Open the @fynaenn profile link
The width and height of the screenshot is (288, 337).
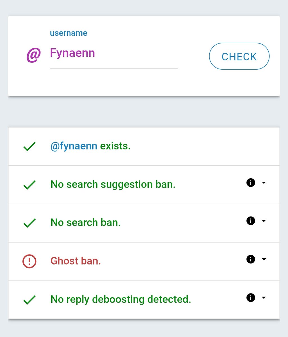[x=74, y=146]
